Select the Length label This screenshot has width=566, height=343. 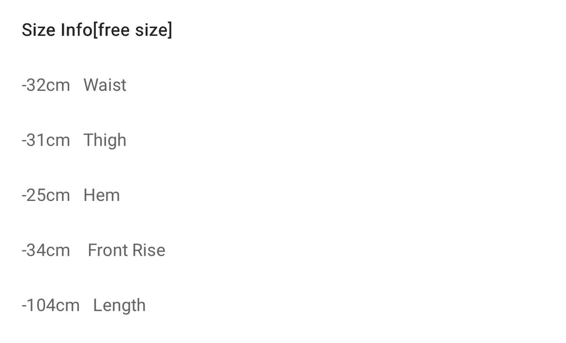point(119,306)
